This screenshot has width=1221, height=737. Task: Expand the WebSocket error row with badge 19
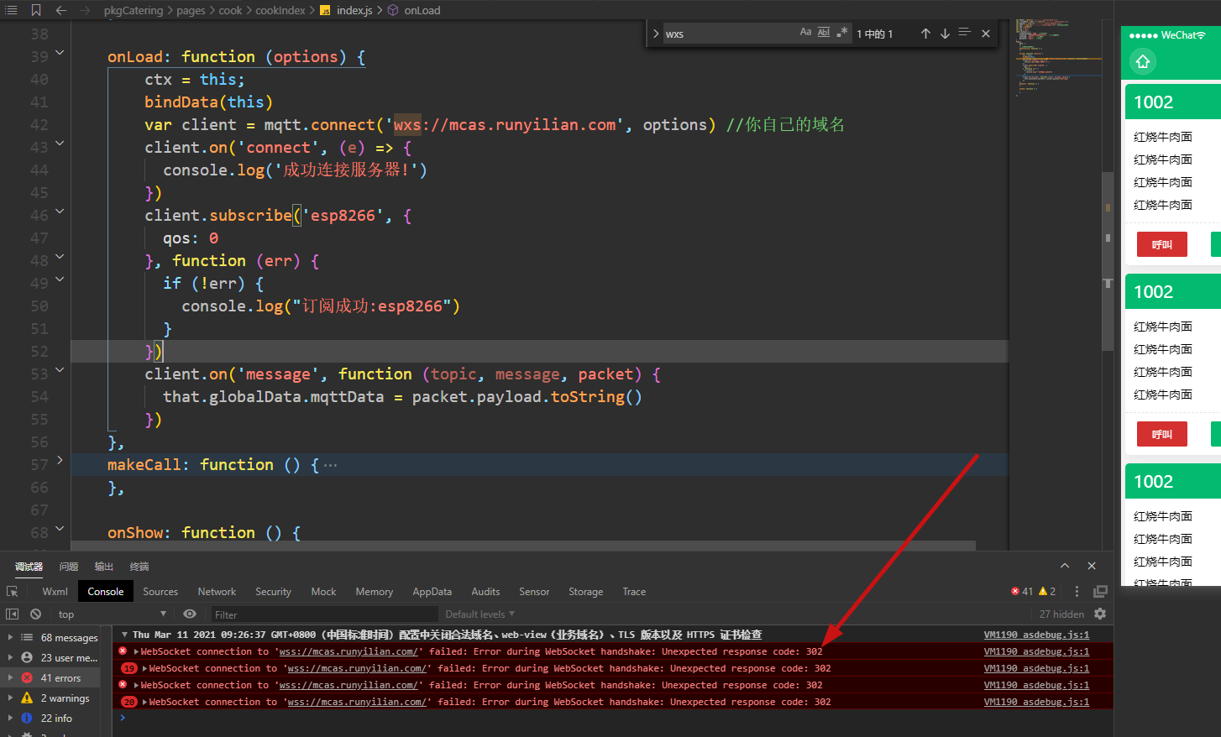point(144,668)
